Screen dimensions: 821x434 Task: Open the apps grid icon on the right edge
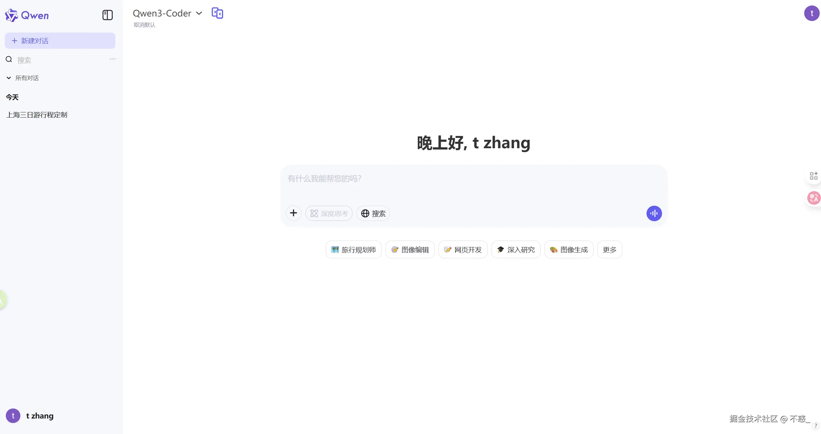pos(814,176)
